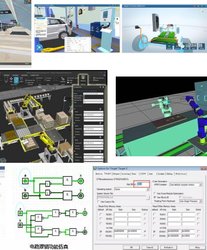Open the Type dropdown in Properties panel
Image resolution: width=207 pixels, height=250 pixels.
[93, 103]
